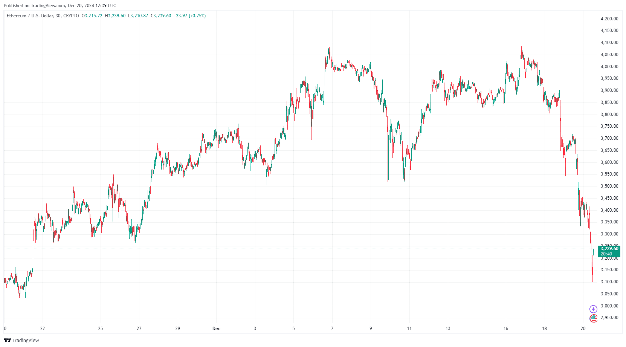Open the US flag economic event icon

tap(594, 319)
